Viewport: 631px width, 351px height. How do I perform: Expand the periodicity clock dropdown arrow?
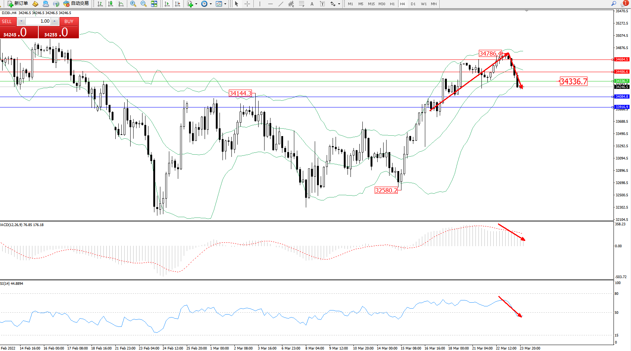pos(211,4)
